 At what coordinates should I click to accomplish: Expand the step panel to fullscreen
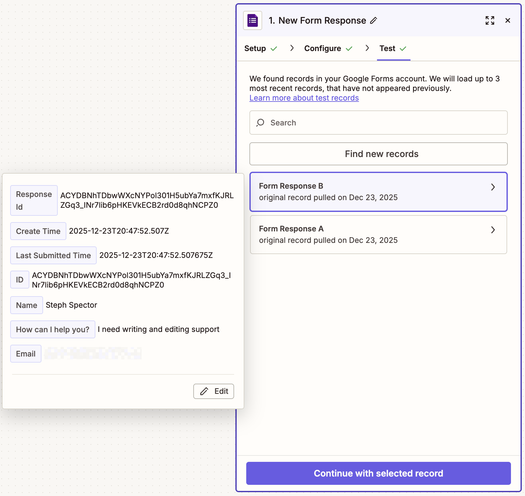click(x=490, y=20)
